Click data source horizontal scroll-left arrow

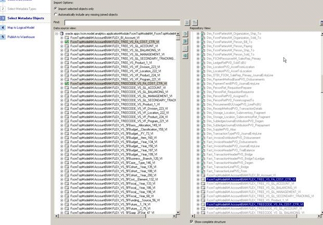pyautogui.click(x=57, y=216)
